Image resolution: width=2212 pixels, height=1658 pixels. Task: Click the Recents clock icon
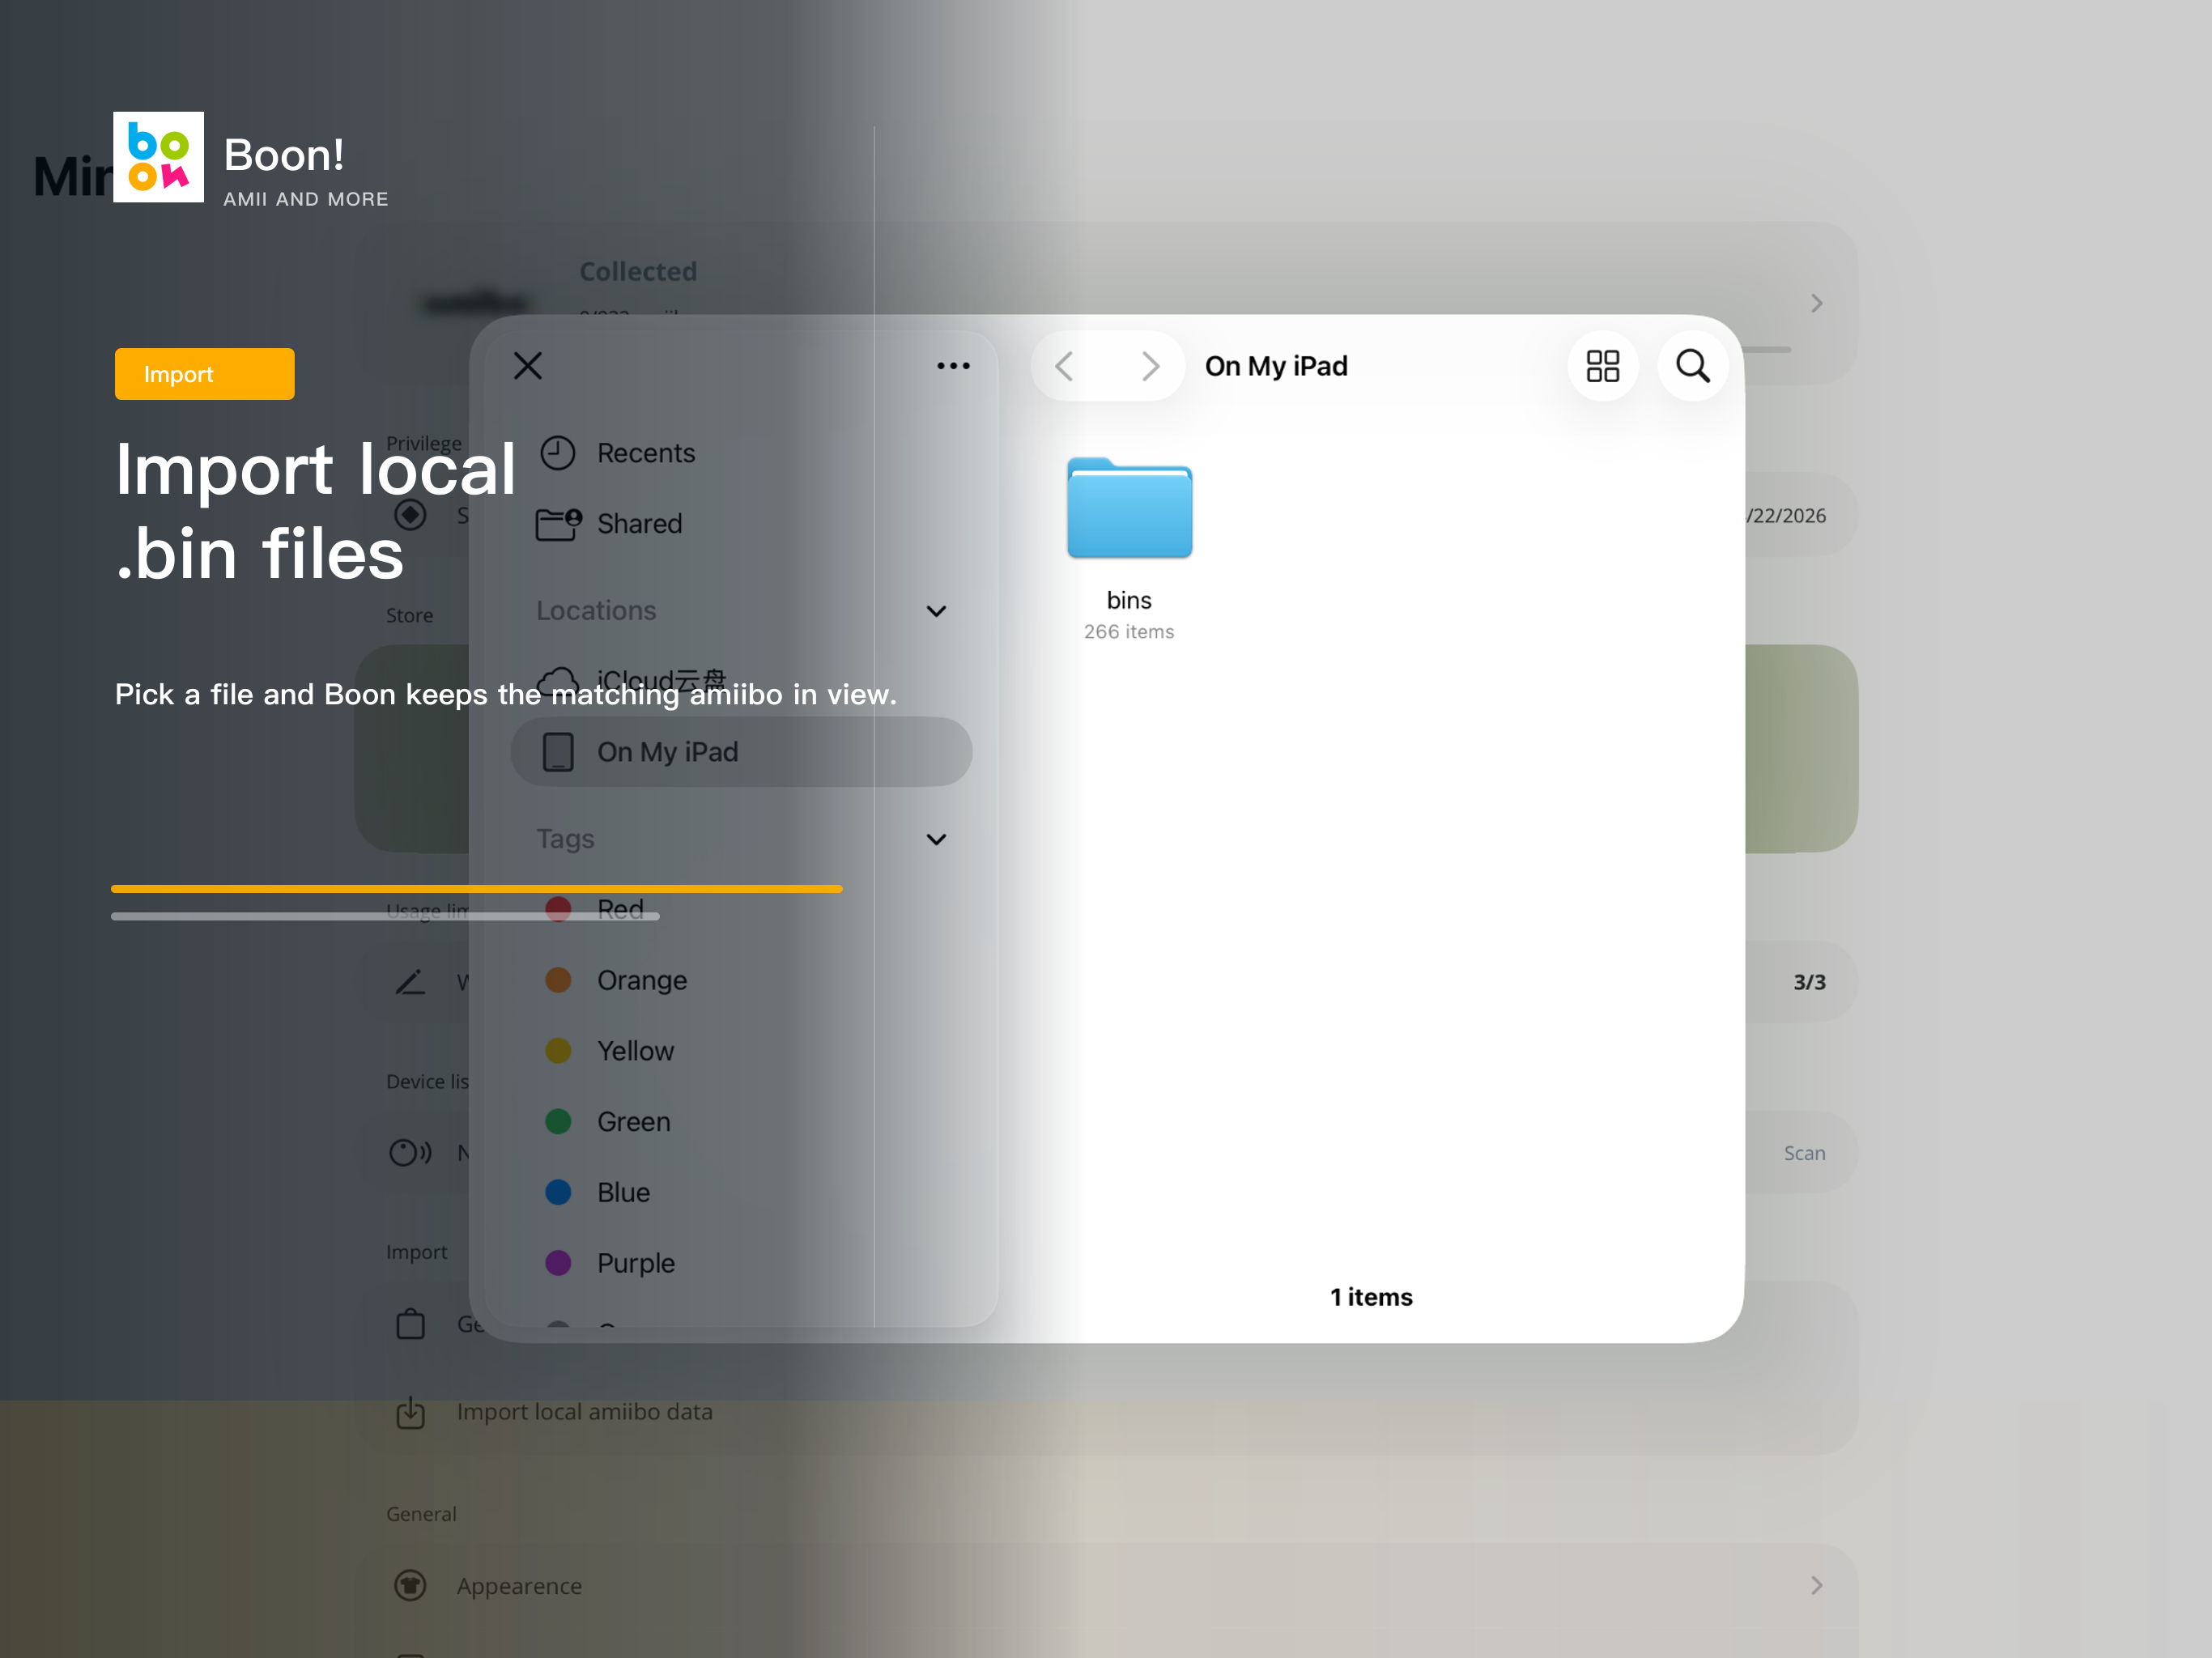pos(558,453)
